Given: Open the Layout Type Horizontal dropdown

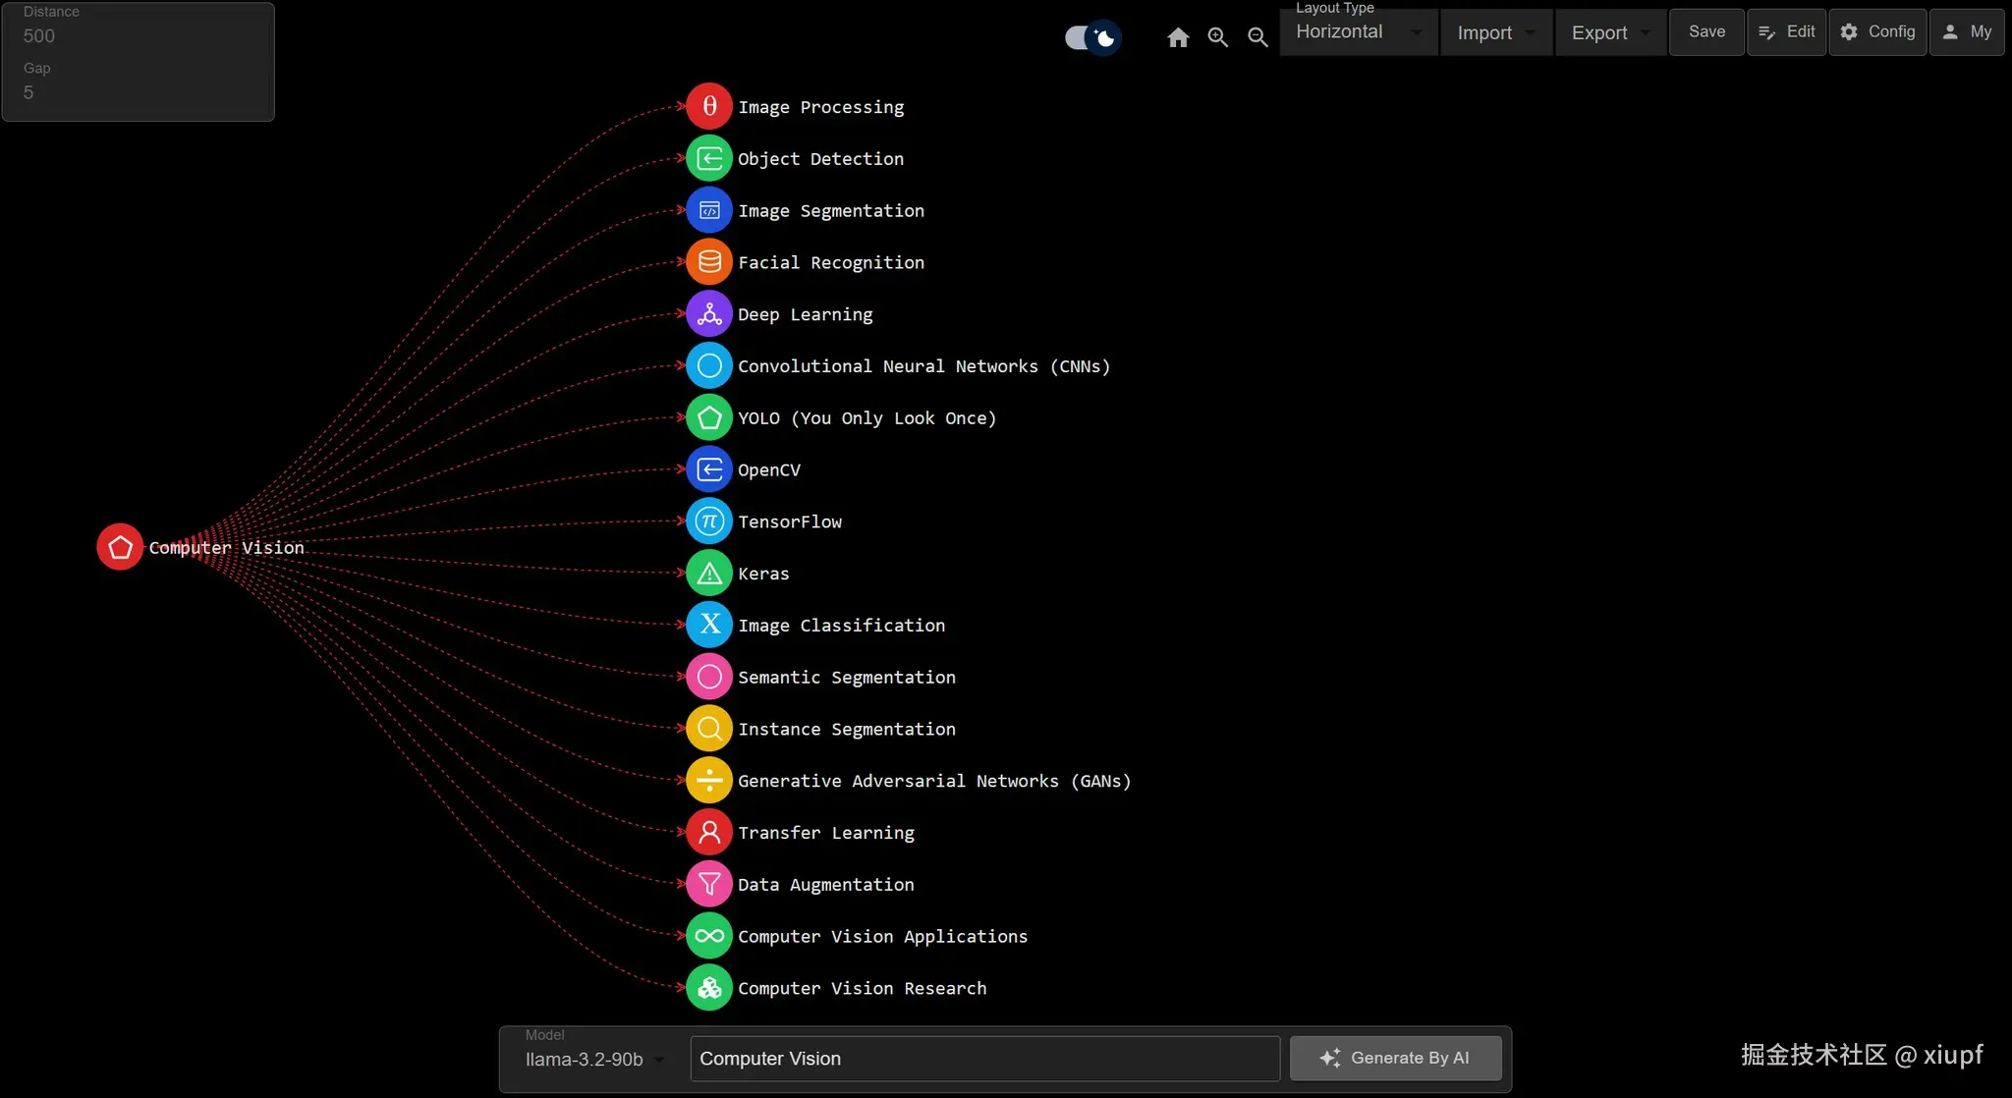Looking at the screenshot, I should [x=1359, y=32].
